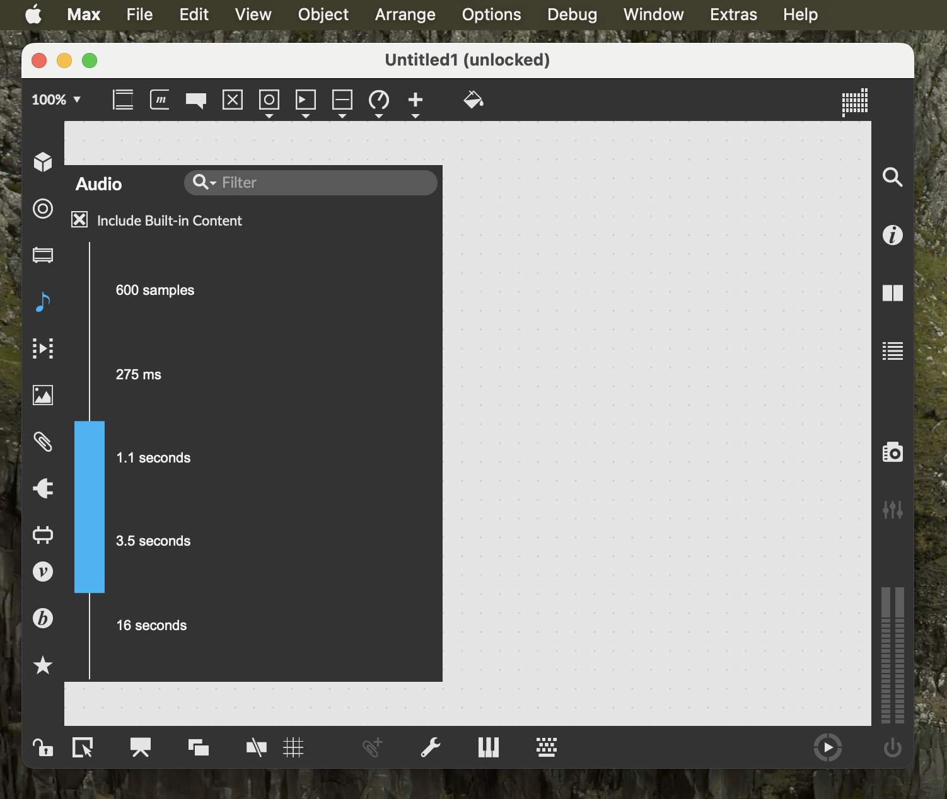Turn on audio with power button

(892, 748)
